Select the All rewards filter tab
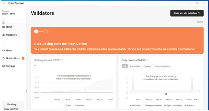Screen dimensions: 209x111 [x=125, y=66]
